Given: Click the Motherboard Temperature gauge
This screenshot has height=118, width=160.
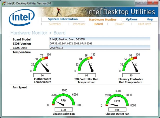Looking at the screenshot, I should [42, 64].
